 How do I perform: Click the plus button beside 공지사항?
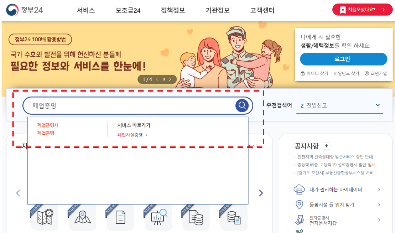327,146
